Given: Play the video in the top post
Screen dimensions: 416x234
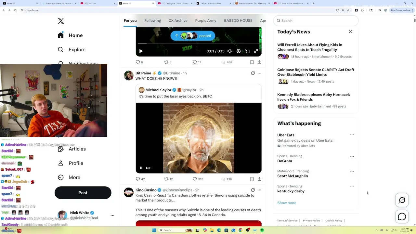Looking at the screenshot, I should tap(141, 51).
